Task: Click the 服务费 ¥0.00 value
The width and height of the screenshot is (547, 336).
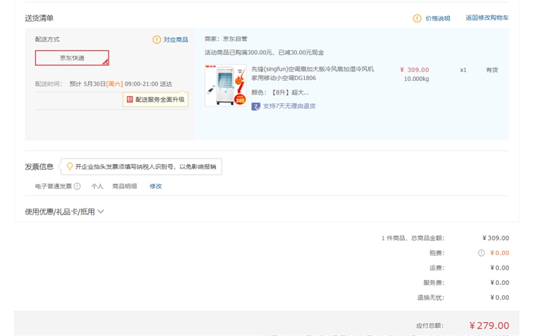Action: point(500,283)
